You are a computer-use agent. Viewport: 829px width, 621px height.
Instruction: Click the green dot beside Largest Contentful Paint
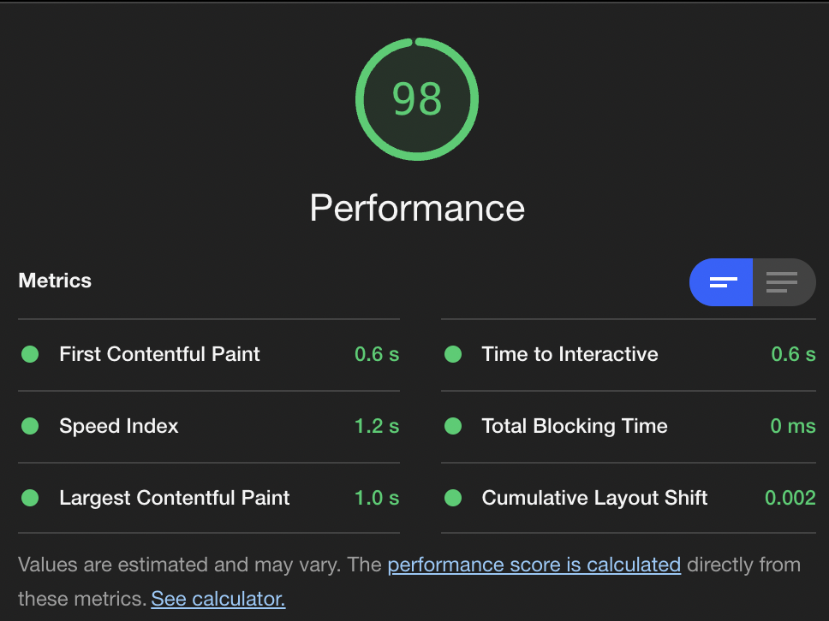coord(30,498)
